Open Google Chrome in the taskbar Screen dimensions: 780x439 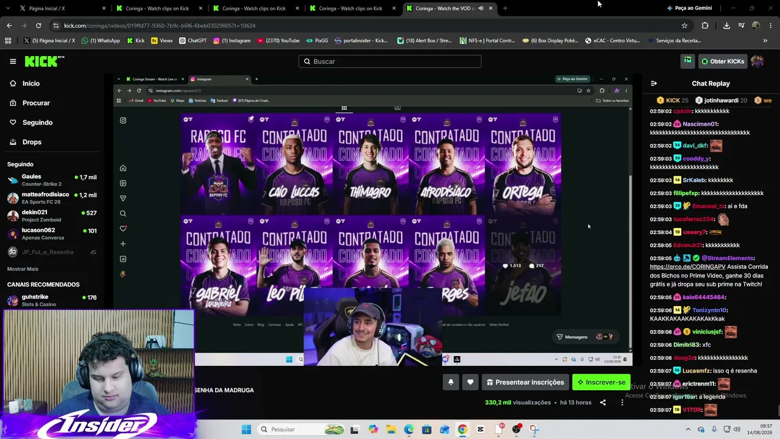coord(463,429)
